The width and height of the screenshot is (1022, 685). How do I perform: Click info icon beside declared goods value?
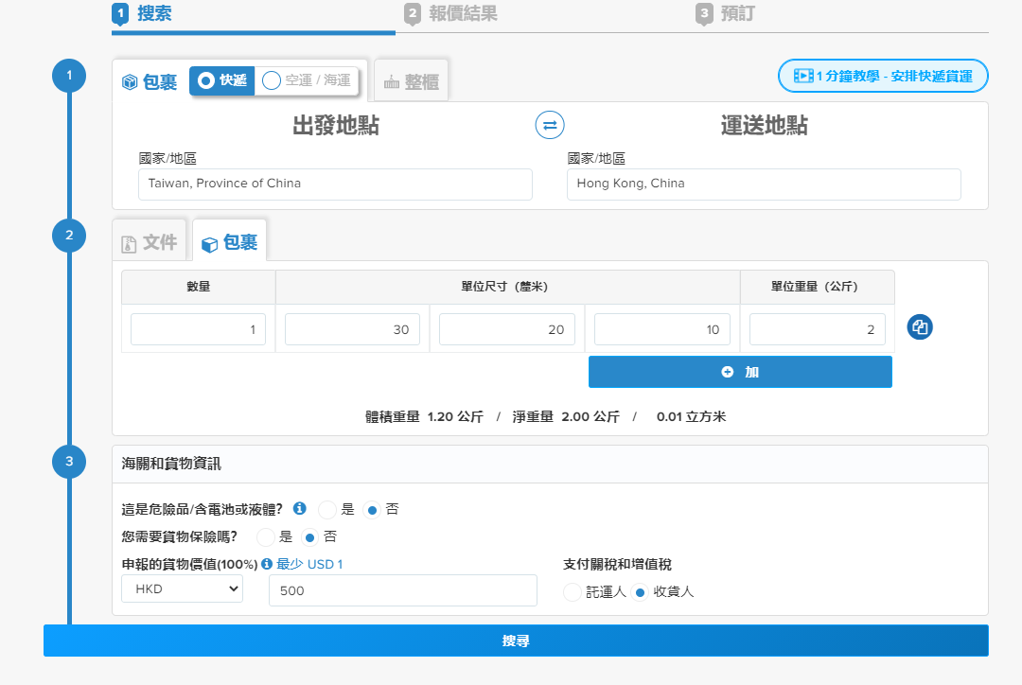pyautogui.click(x=267, y=564)
